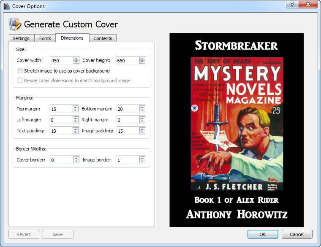Click the calibre books icon in title bar
The height and width of the screenshot is (247, 321).
click(7, 6)
